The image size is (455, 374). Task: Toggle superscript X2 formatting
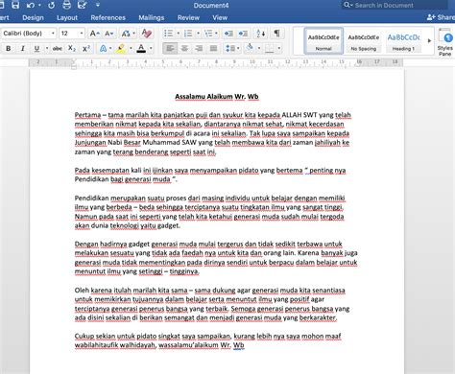tap(86, 49)
